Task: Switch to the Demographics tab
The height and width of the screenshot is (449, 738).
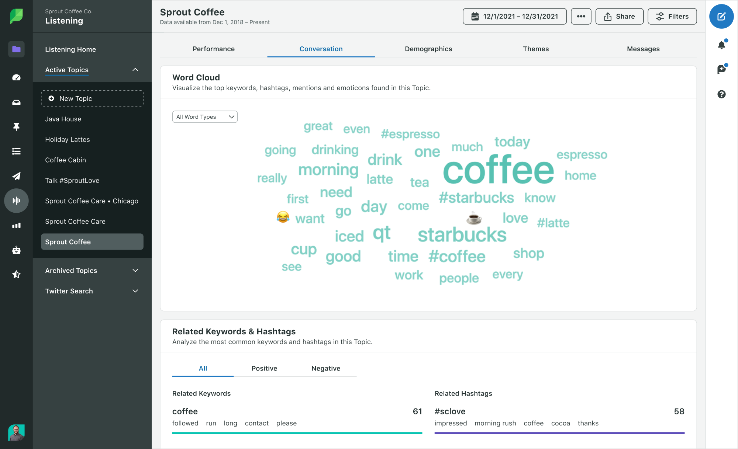Action: tap(428, 48)
